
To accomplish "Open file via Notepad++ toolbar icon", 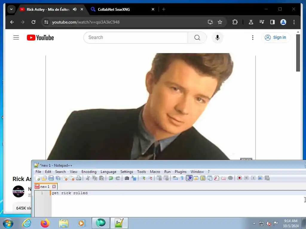I will pyautogui.click(x=44, y=178).
